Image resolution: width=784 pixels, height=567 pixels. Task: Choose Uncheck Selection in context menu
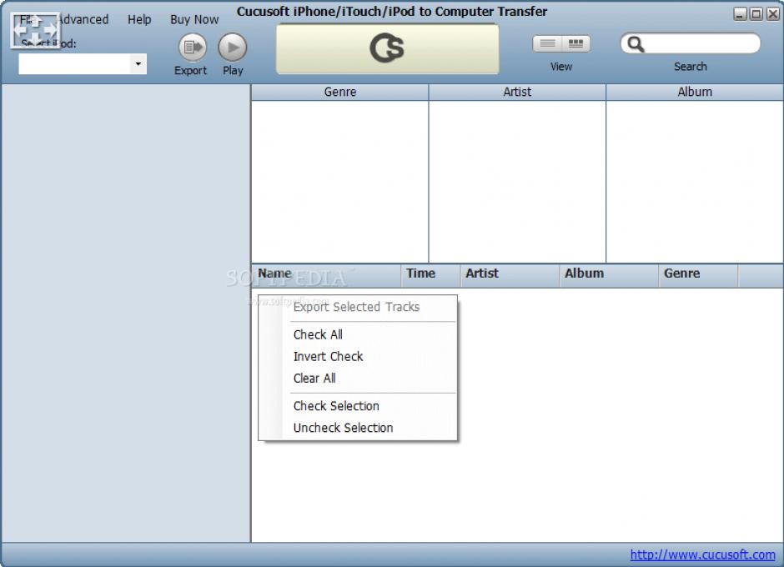coord(358,428)
